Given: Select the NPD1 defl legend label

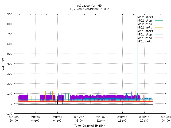Looking at the screenshot, I should click(145, 41).
